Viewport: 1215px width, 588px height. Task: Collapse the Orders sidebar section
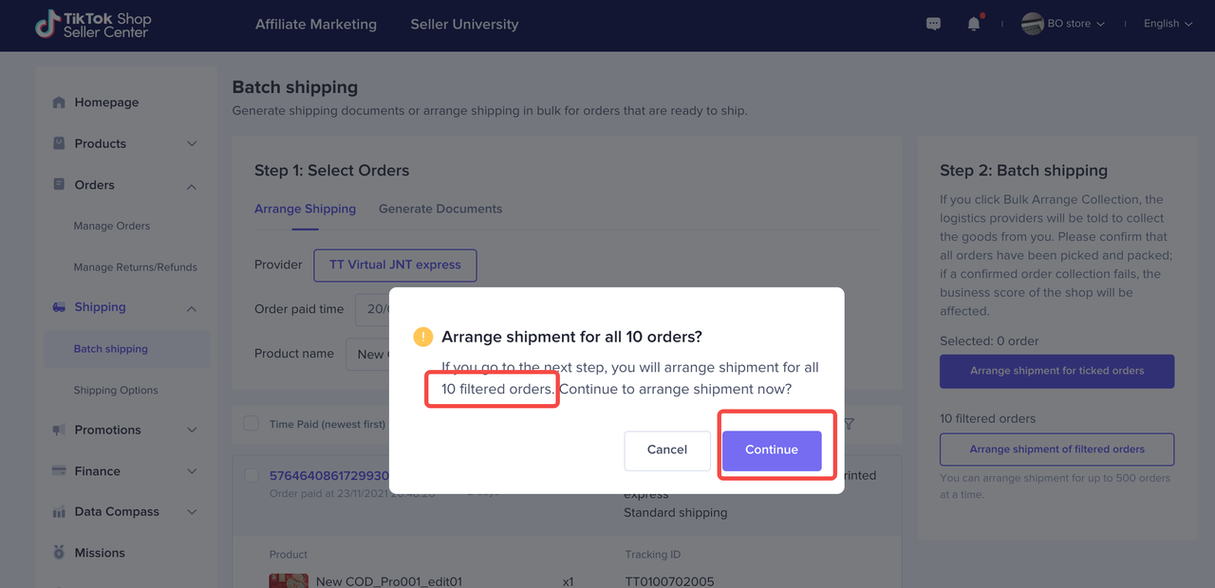point(192,186)
